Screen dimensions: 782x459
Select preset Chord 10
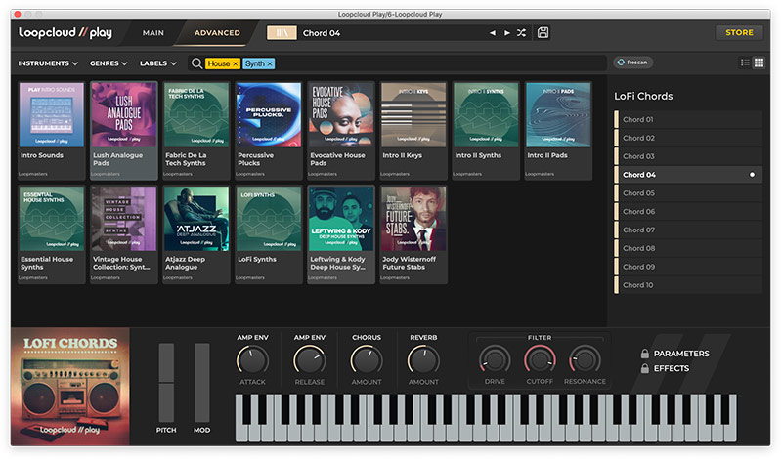(688, 285)
